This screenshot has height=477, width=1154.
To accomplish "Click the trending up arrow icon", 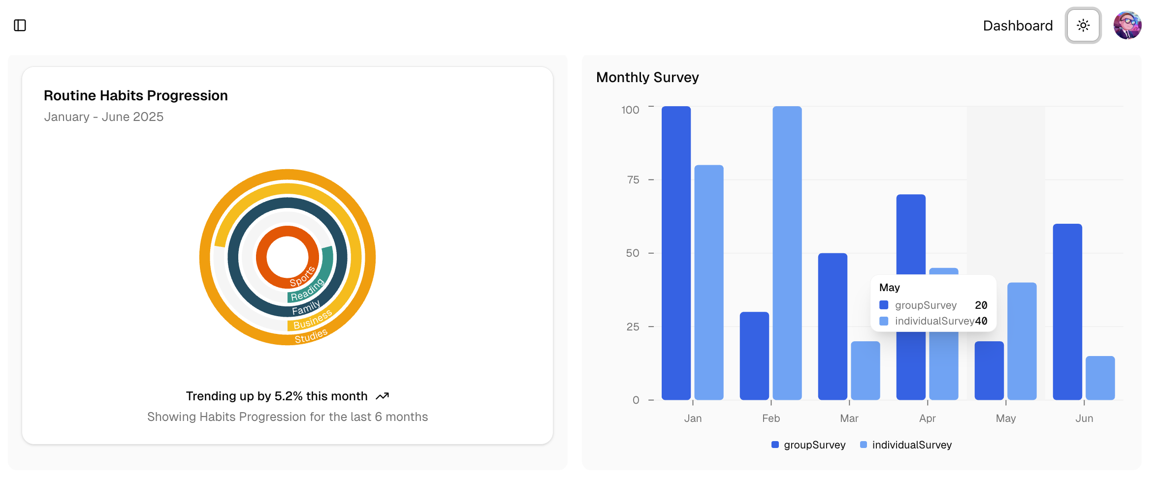I will tap(383, 396).
